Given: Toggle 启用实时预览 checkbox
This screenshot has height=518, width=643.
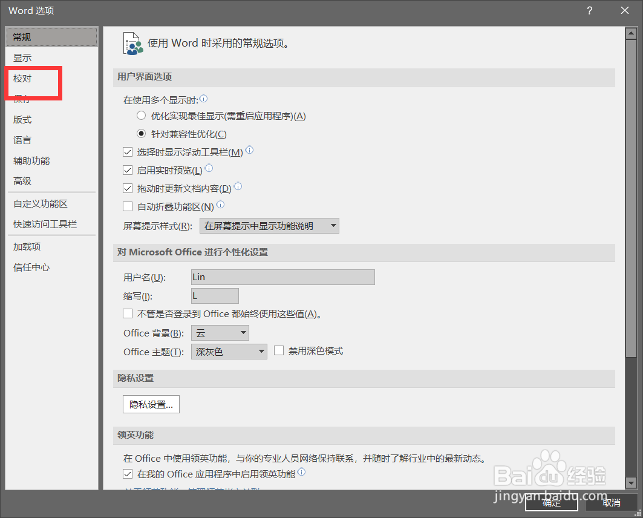Looking at the screenshot, I should tap(128, 170).
